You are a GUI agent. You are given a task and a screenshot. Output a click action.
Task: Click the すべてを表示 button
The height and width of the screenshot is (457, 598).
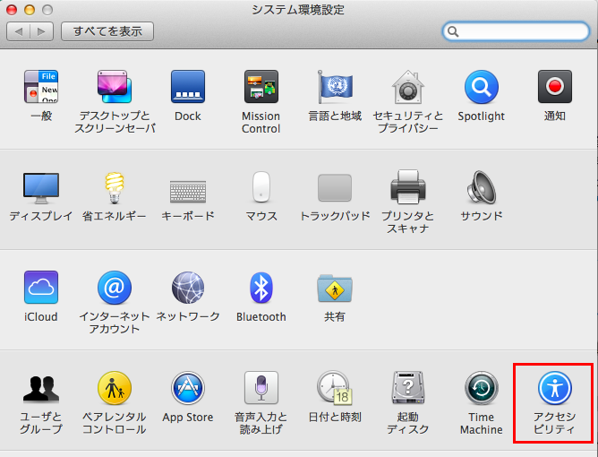coord(107,31)
